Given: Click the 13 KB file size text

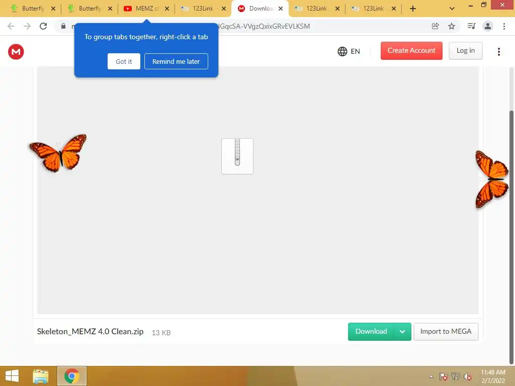Looking at the screenshot, I should [161, 333].
